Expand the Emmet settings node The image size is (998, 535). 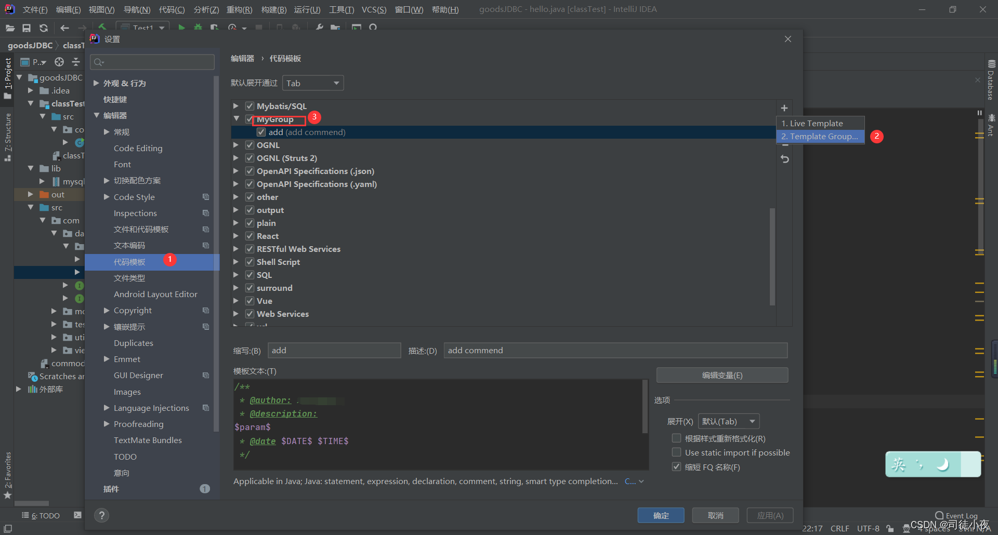click(107, 359)
